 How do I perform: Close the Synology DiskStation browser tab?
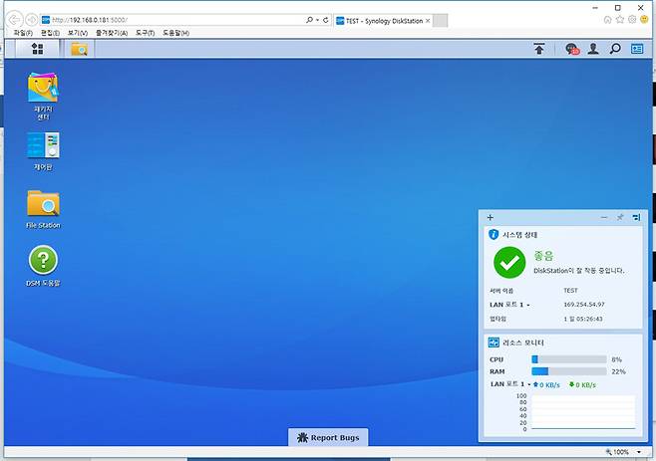tap(427, 21)
